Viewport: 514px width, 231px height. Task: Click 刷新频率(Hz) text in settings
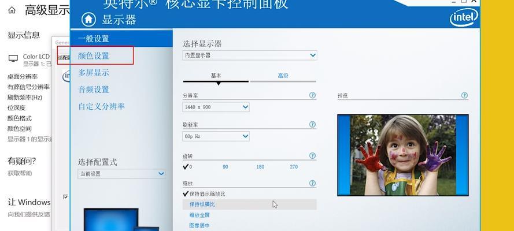25,98
